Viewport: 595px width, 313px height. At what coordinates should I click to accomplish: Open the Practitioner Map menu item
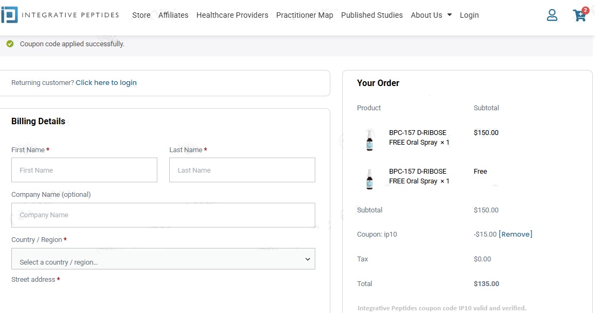point(305,15)
